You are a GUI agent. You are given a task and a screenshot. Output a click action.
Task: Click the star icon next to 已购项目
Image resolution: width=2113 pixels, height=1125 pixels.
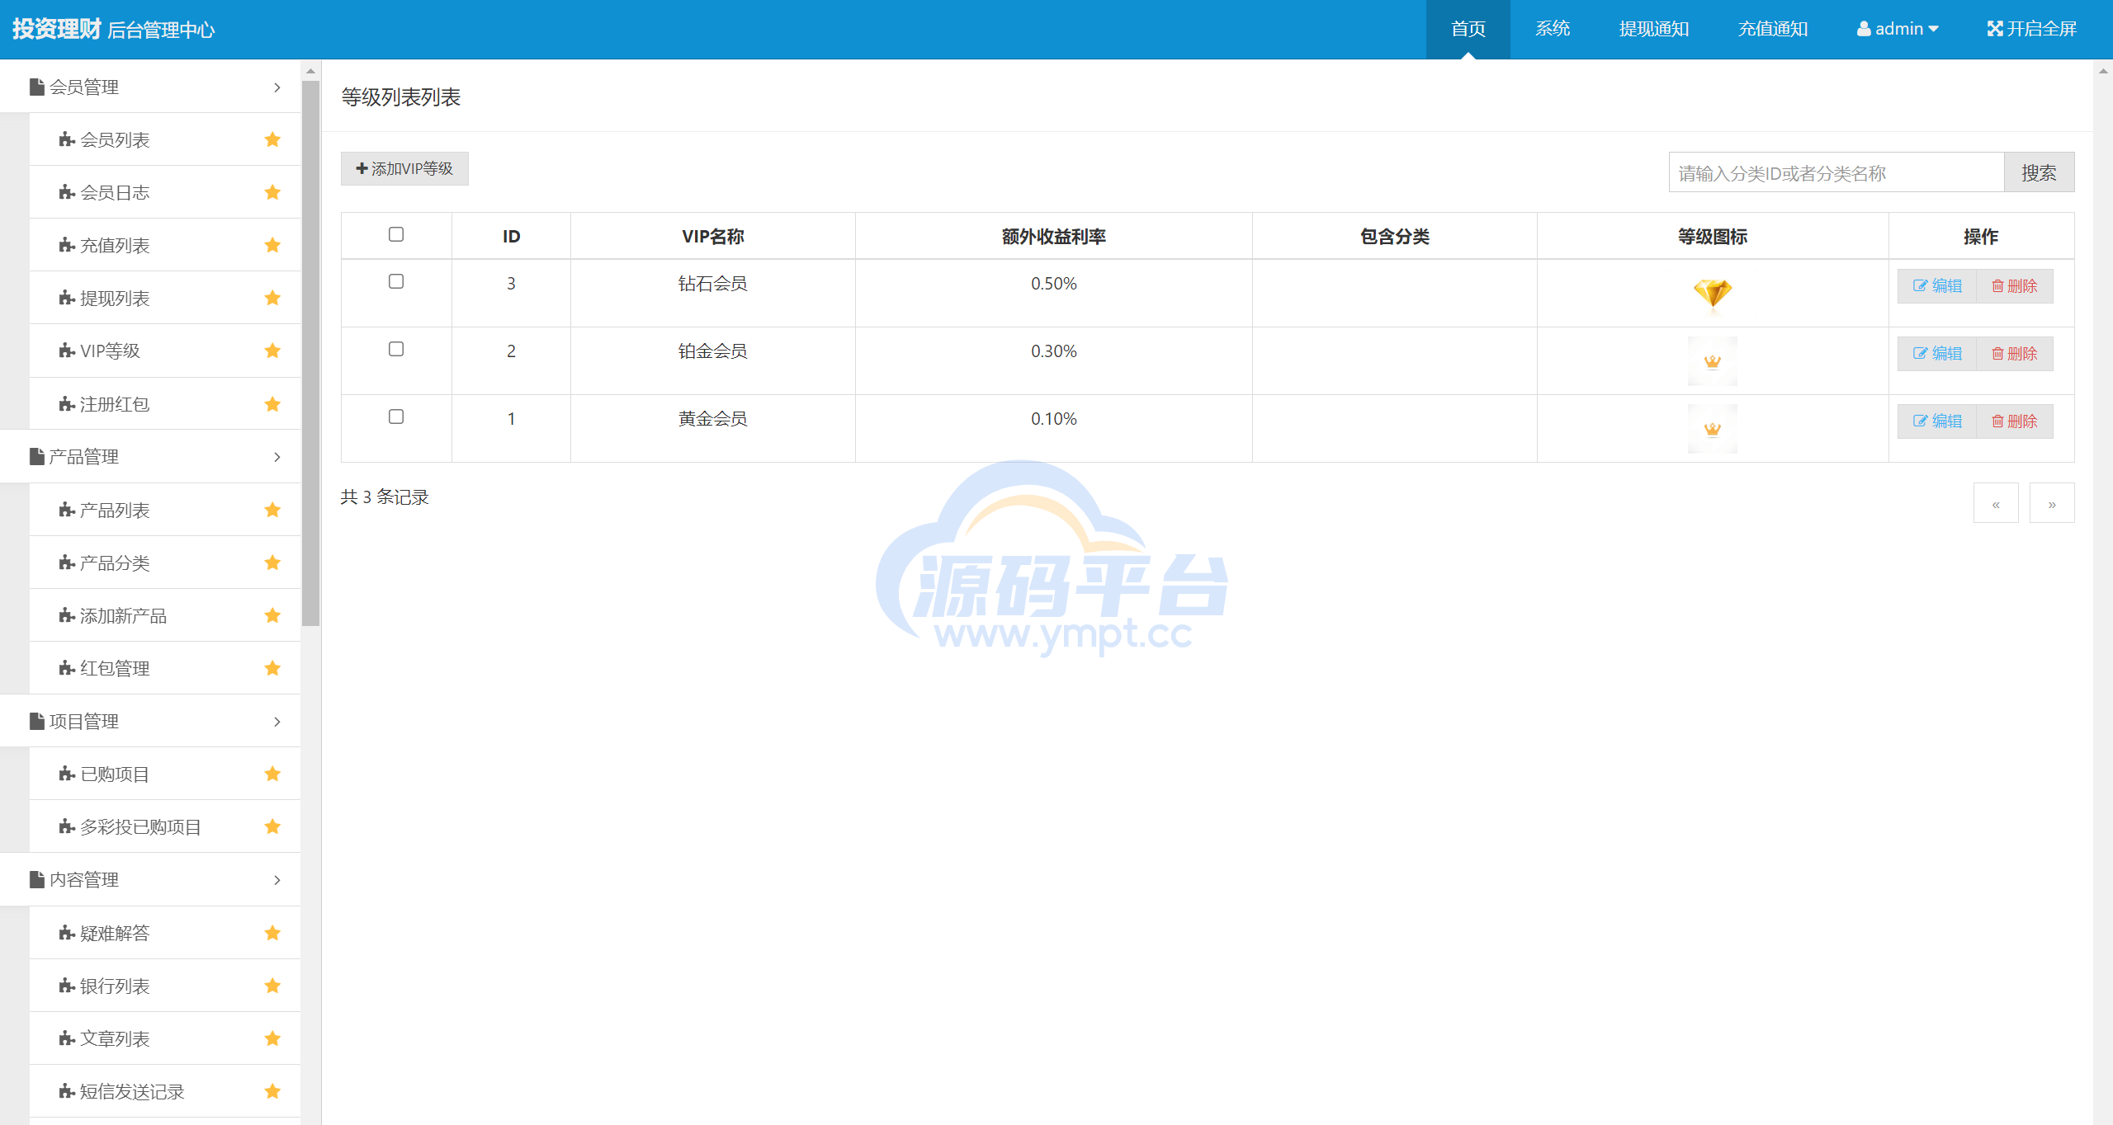[x=272, y=774]
